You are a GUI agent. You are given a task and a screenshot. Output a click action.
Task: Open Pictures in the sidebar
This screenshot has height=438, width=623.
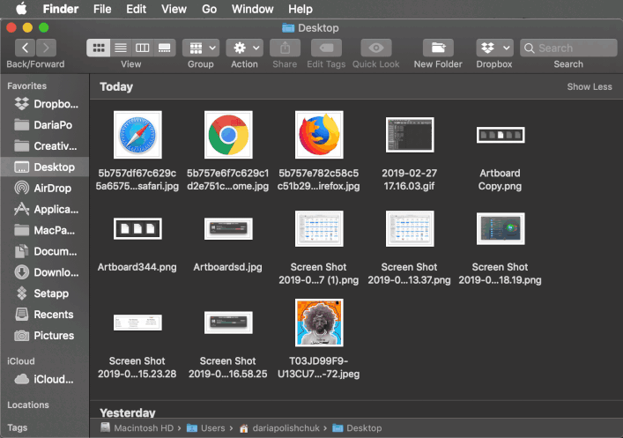pos(44,336)
